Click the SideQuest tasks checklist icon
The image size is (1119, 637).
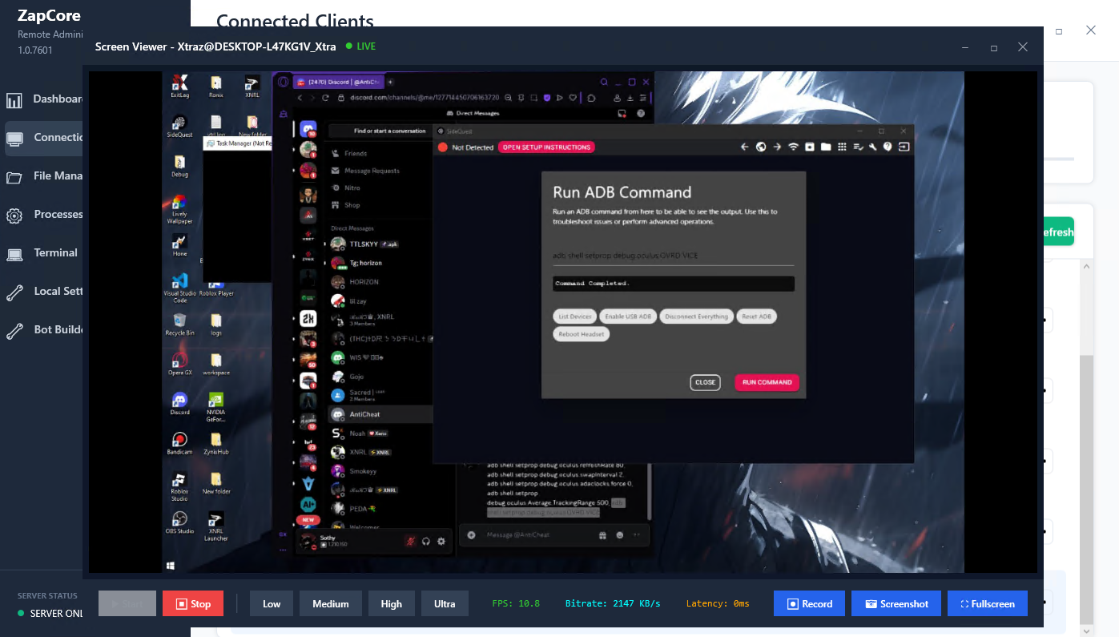[x=858, y=147]
